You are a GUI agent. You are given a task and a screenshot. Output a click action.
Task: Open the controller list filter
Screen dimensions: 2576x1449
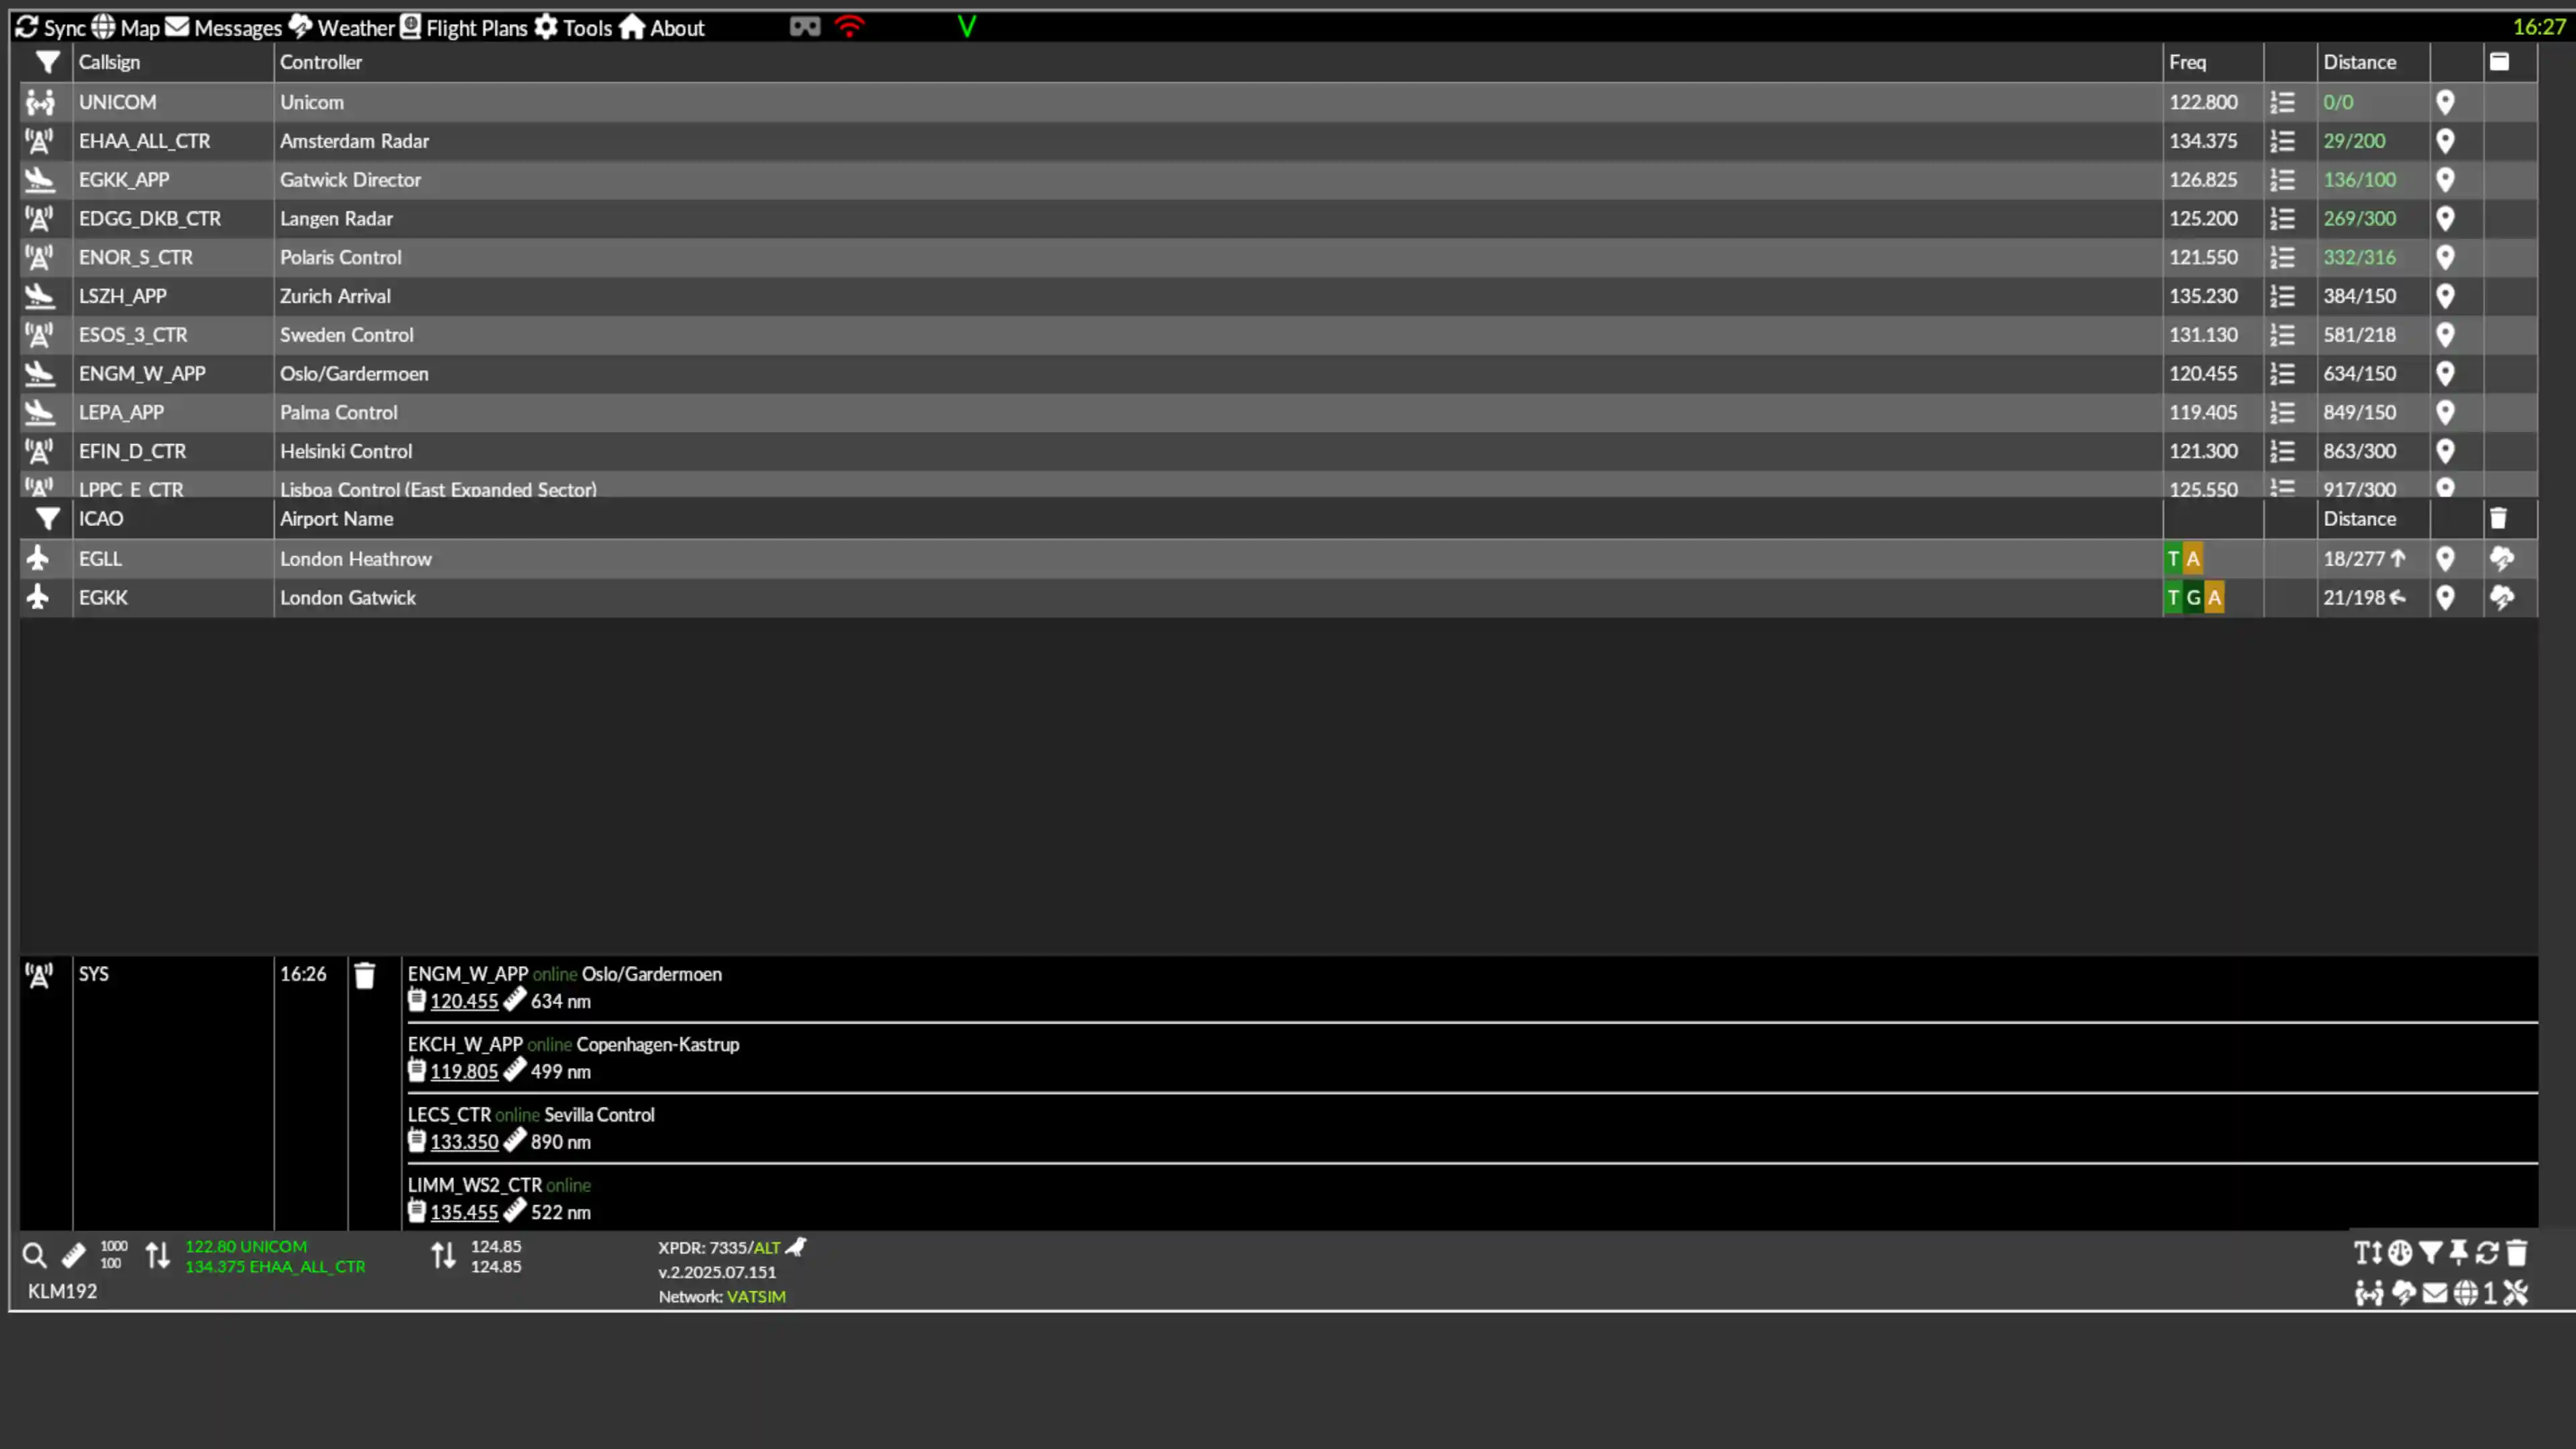pyautogui.click(x=47, y=62)
